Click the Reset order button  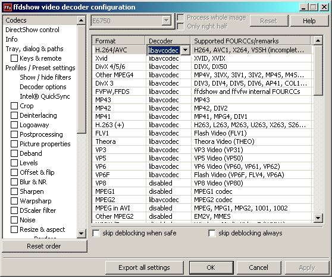(44, 246)
